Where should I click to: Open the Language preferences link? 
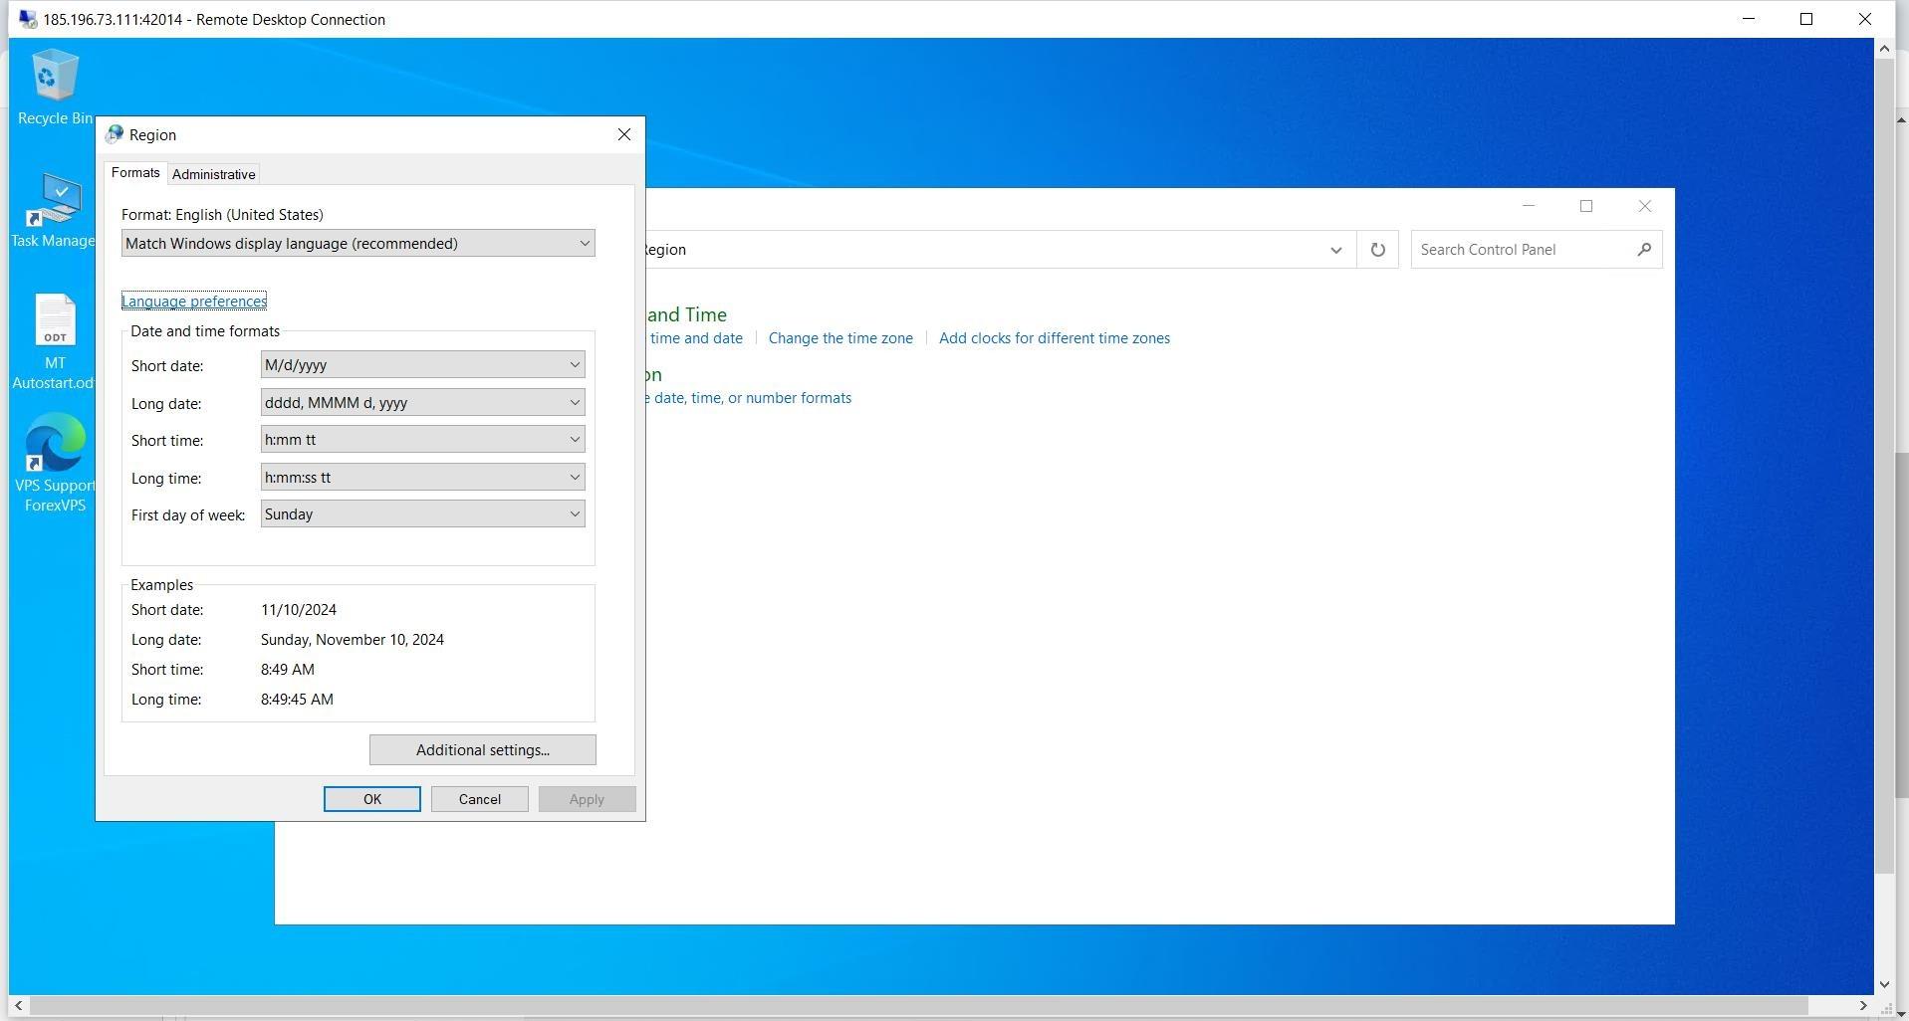(194, 302)
